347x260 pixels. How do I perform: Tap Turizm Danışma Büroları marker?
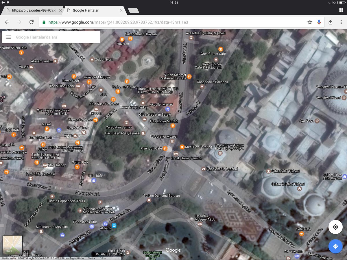[x=149, y=200]
